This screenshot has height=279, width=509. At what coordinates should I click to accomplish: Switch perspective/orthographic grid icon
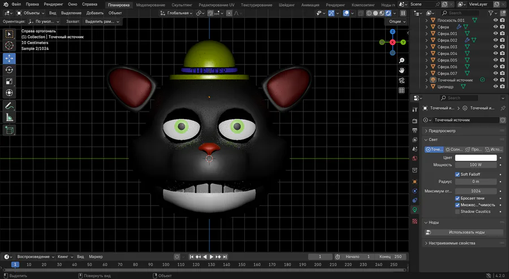tap(402, 91)
